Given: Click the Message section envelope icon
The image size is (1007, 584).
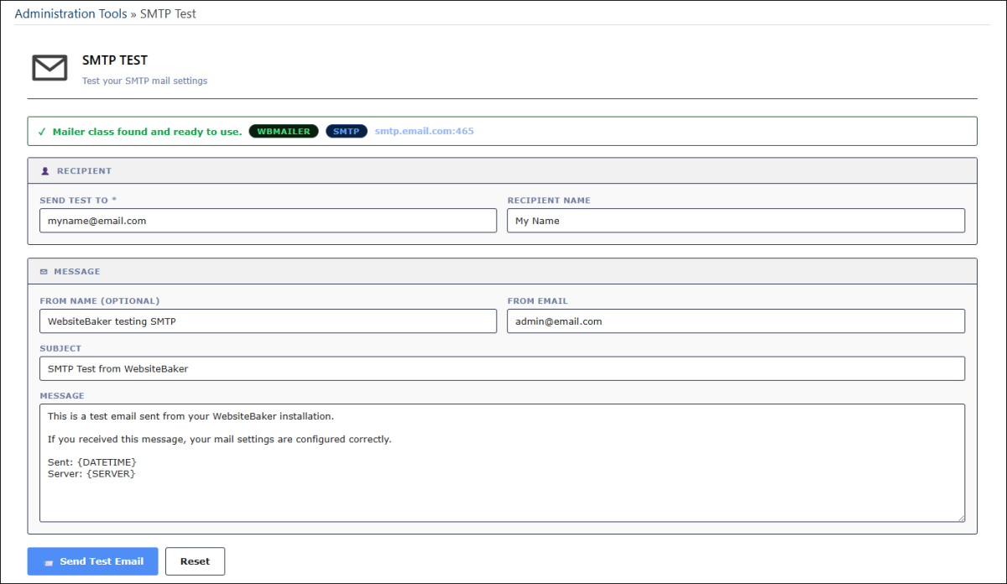Looking at the screenshot, I should point(44,272).
